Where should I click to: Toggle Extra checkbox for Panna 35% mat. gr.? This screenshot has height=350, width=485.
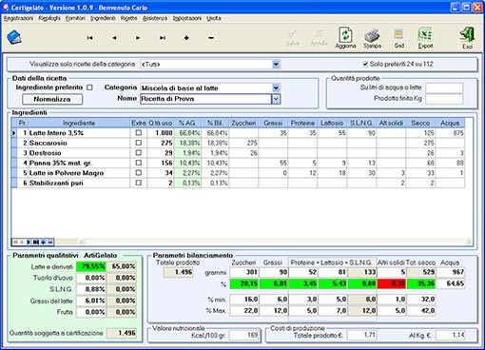(x=139, y=163)
